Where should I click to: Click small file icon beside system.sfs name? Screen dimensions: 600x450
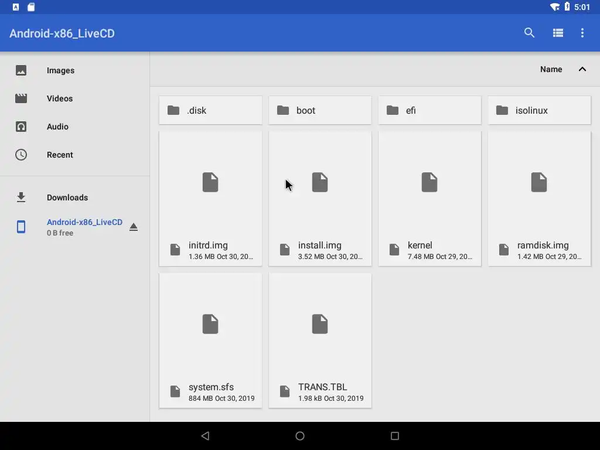coord(175,391)
